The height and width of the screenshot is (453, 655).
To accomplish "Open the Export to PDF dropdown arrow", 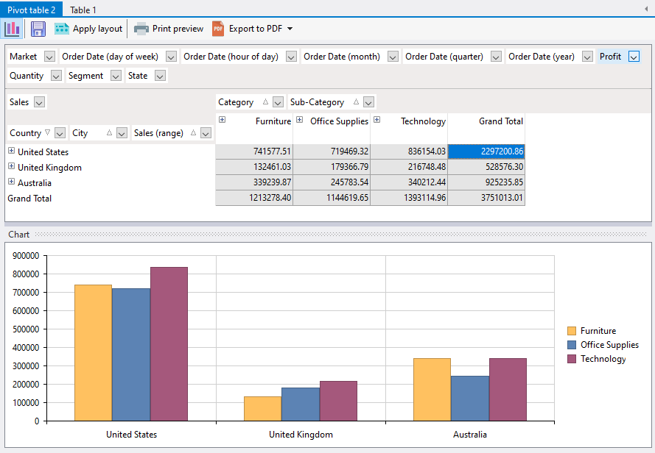I will click(x=290, y=29).
